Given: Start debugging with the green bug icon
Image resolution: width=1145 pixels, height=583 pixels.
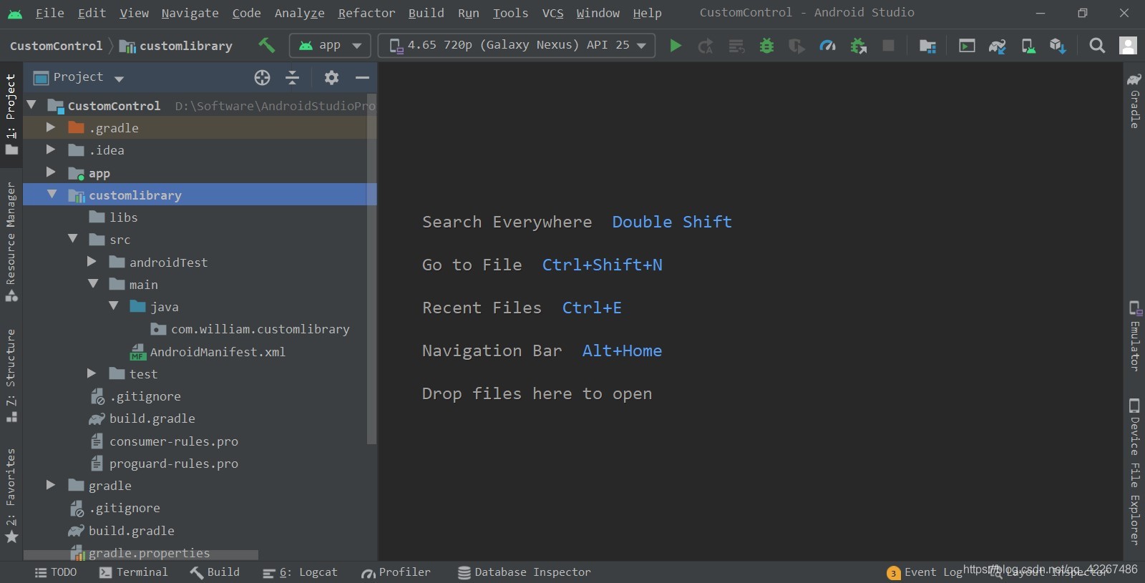Looking at the screenshot, I should (x=766, y=46).
